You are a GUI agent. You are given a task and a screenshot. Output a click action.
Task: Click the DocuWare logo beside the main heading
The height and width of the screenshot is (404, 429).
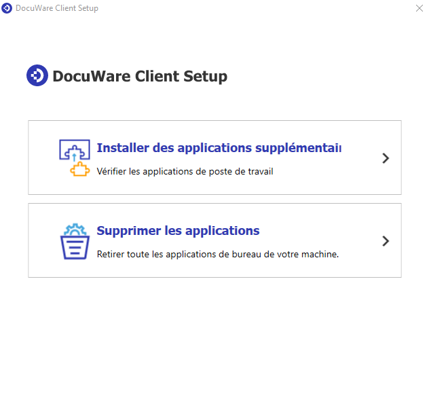tap(37, 75)
